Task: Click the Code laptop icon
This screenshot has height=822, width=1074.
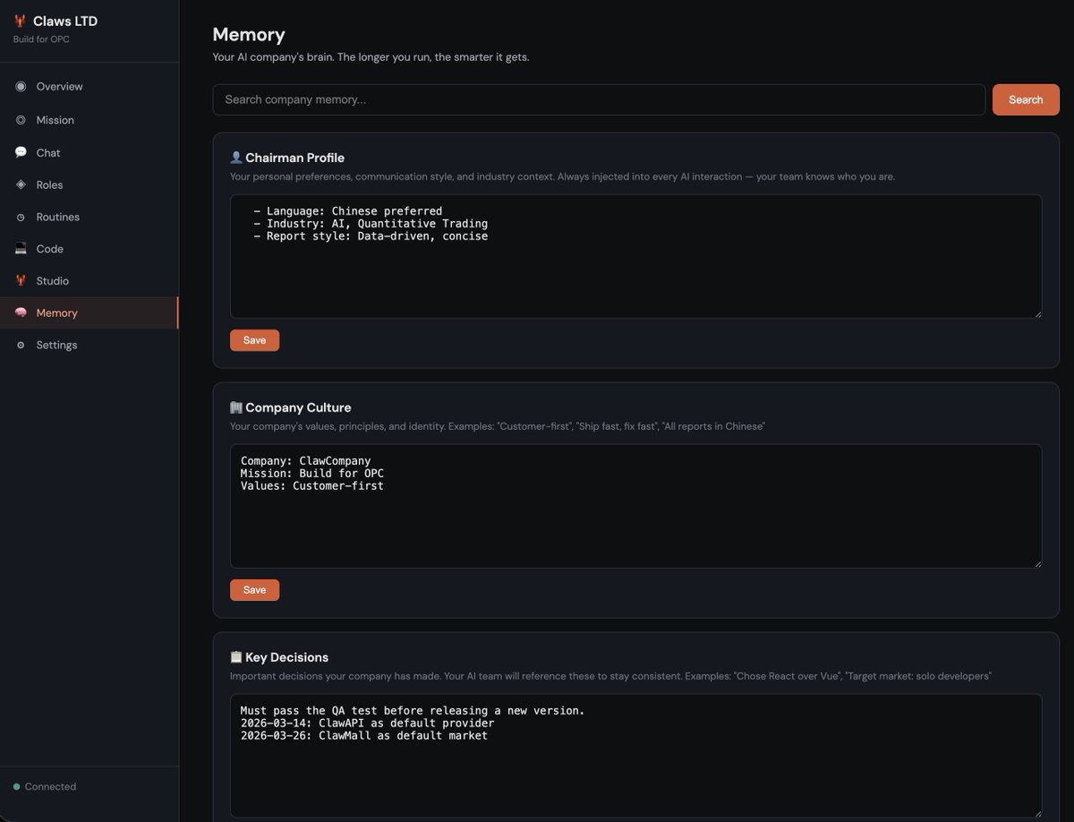Action: point(21,249)
